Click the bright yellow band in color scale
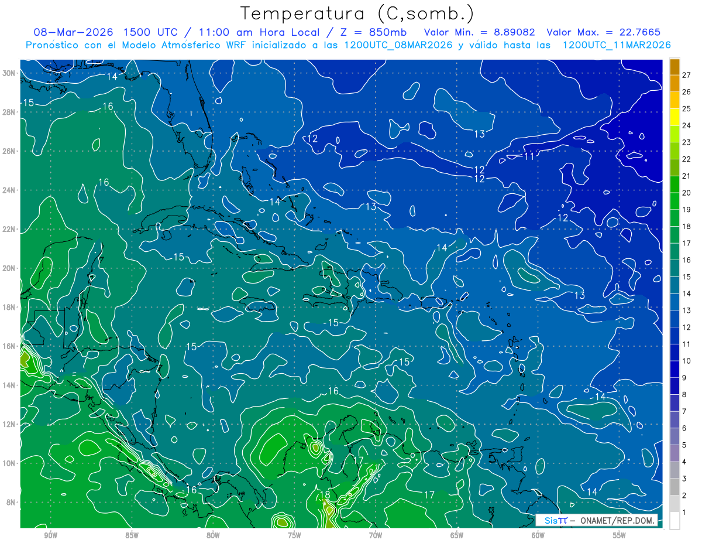This screenshot has height=543, width=702. [x=675, y=117]
